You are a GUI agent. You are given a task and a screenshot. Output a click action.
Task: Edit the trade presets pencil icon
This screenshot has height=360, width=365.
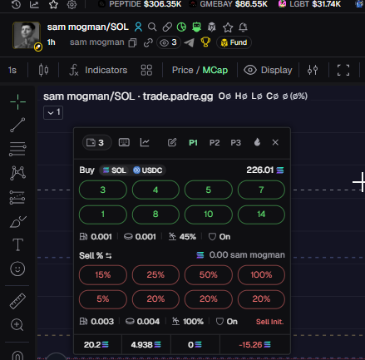tap(172, 142)
